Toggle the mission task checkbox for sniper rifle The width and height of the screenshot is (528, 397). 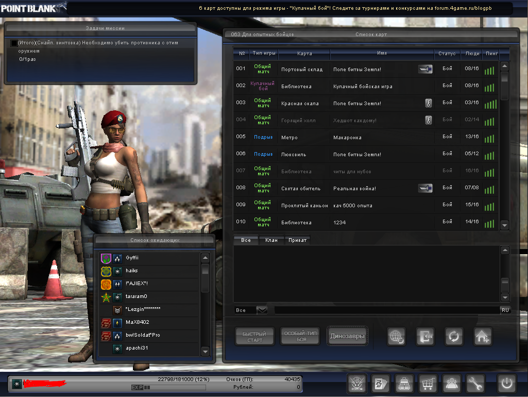click(14, 43)
